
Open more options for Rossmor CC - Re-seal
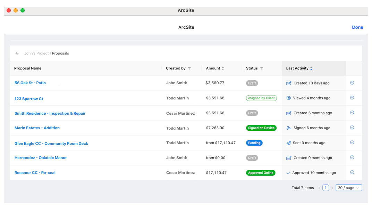[352, 172]
